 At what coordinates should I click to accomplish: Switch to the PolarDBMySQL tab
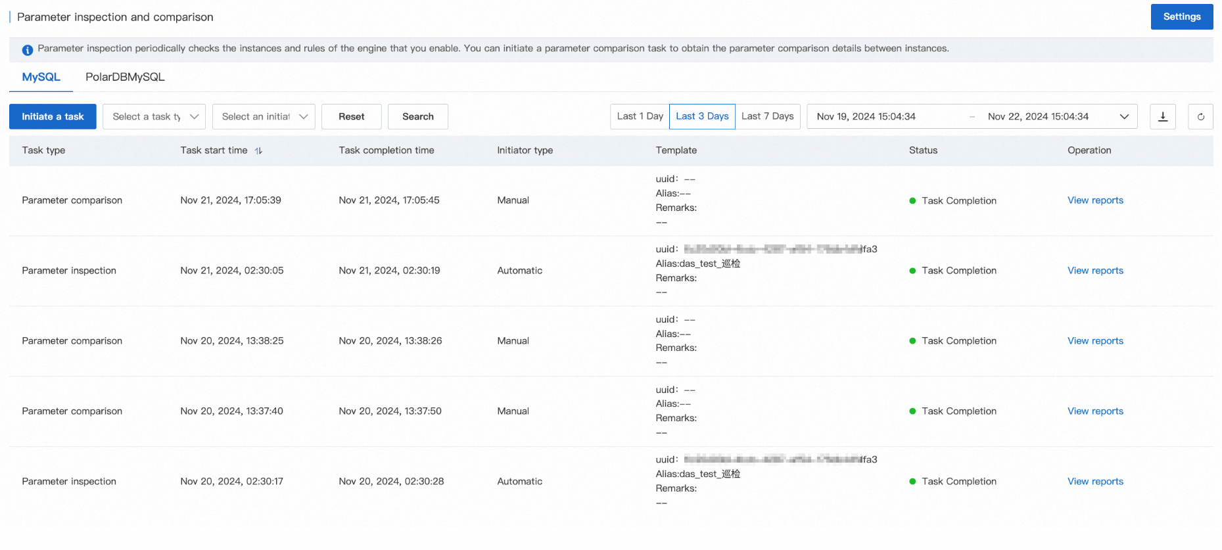[x=125, y=77]
